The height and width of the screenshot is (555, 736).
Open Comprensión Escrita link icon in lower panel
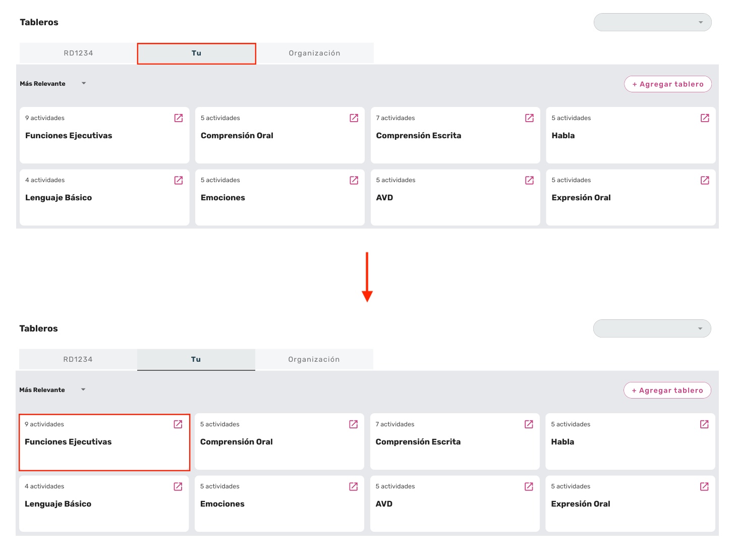pyautogui.click(x=529, y=424)
